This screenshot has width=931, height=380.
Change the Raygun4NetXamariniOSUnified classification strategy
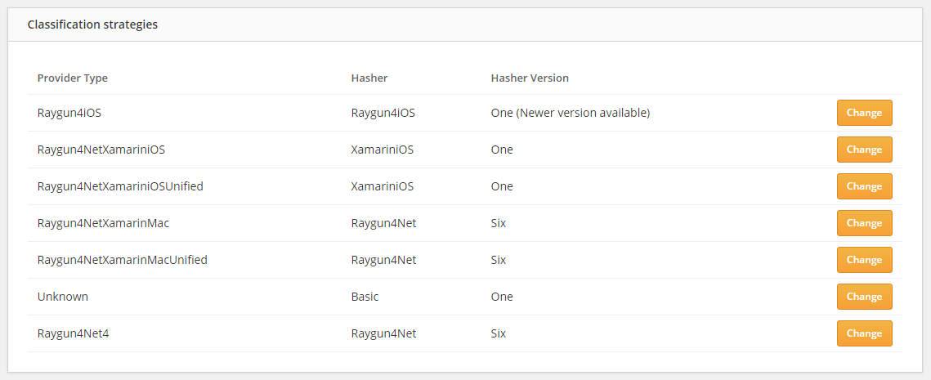[864, 186]
